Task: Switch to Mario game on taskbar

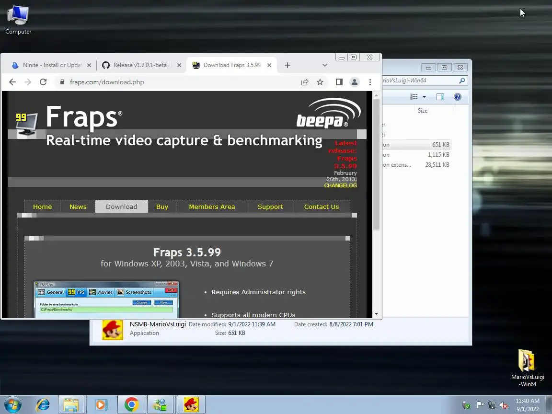Action: pyautogui.click(x=191, y=405)
